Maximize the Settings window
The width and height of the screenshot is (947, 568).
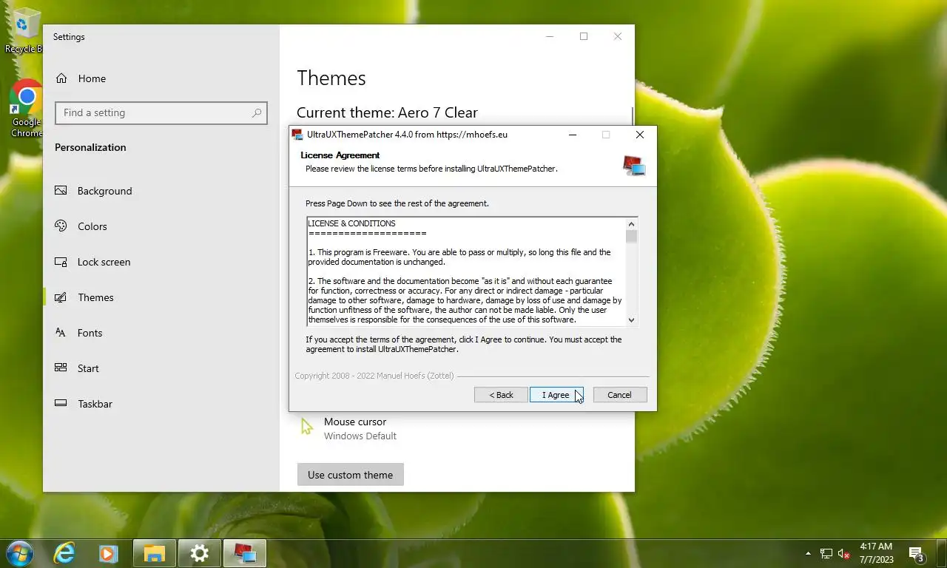[584, 36]
